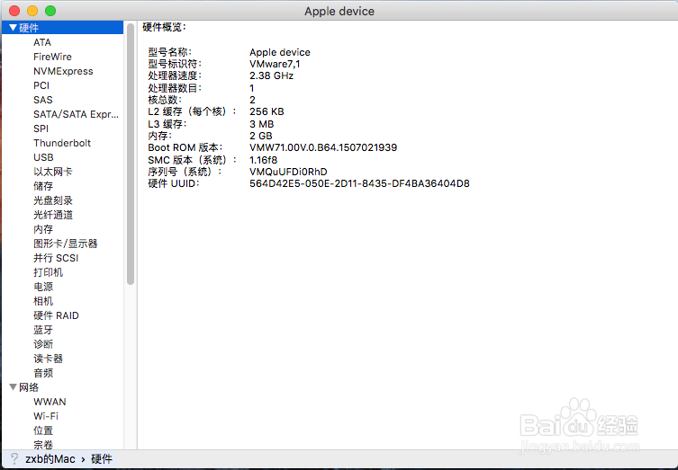
Task: Click the 硬件概览 heading
Action: (164, 27)
